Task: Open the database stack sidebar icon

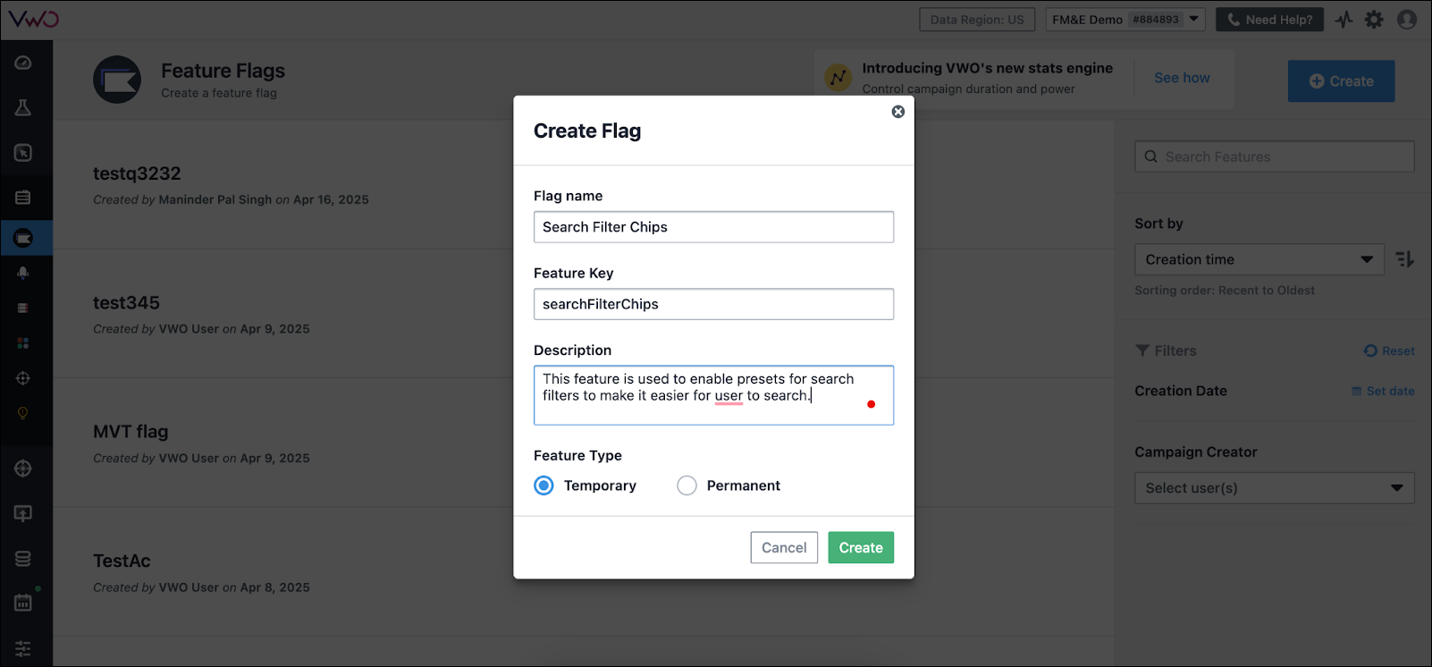Action: point(23,559)
